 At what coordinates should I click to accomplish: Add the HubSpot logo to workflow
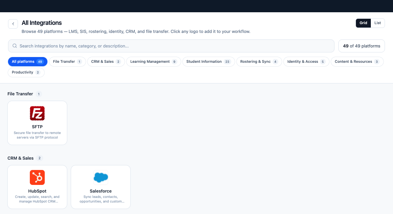(x=37, y=177)
